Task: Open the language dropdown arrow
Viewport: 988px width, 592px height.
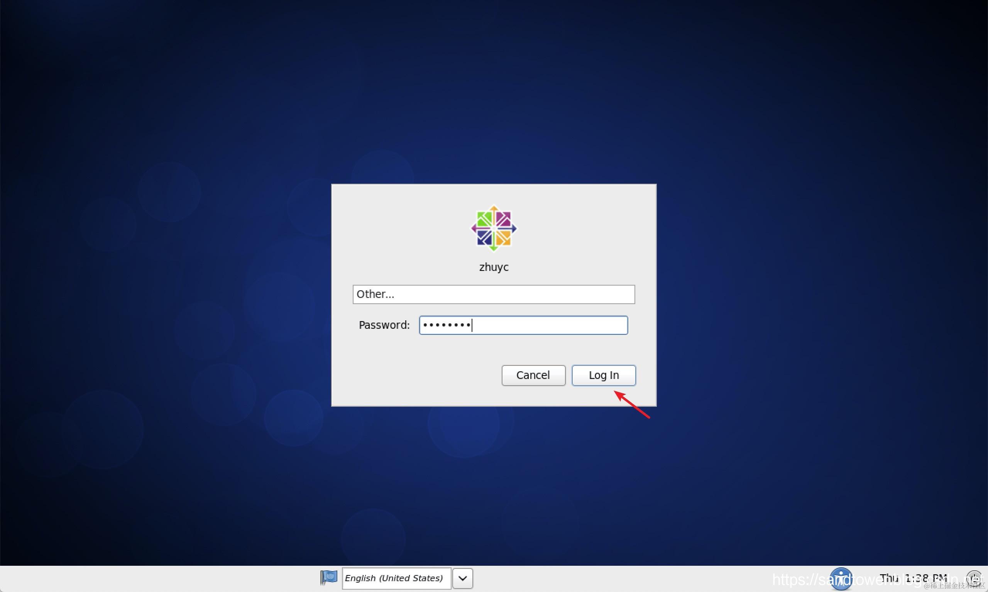Action: click(463, 578)
